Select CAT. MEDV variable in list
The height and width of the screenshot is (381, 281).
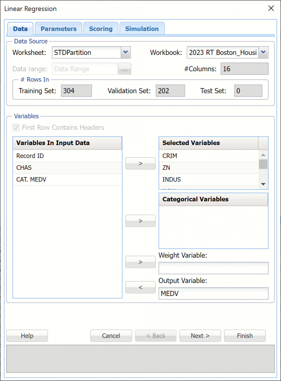31,179
